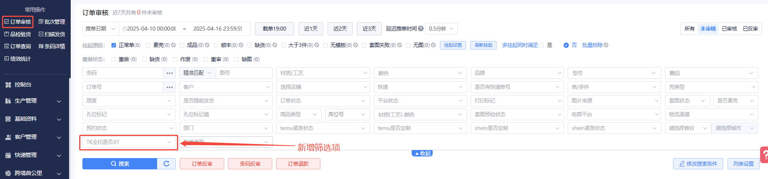Check the 作废 checkbox
Screen dimensions: 768x179
[x=175, y=59]
